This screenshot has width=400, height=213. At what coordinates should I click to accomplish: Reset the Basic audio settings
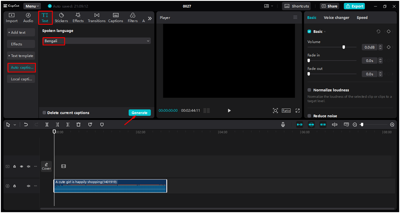[x=378, y=32]
